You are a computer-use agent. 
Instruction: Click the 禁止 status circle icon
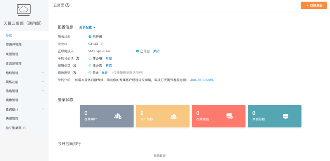click(90, 73)
